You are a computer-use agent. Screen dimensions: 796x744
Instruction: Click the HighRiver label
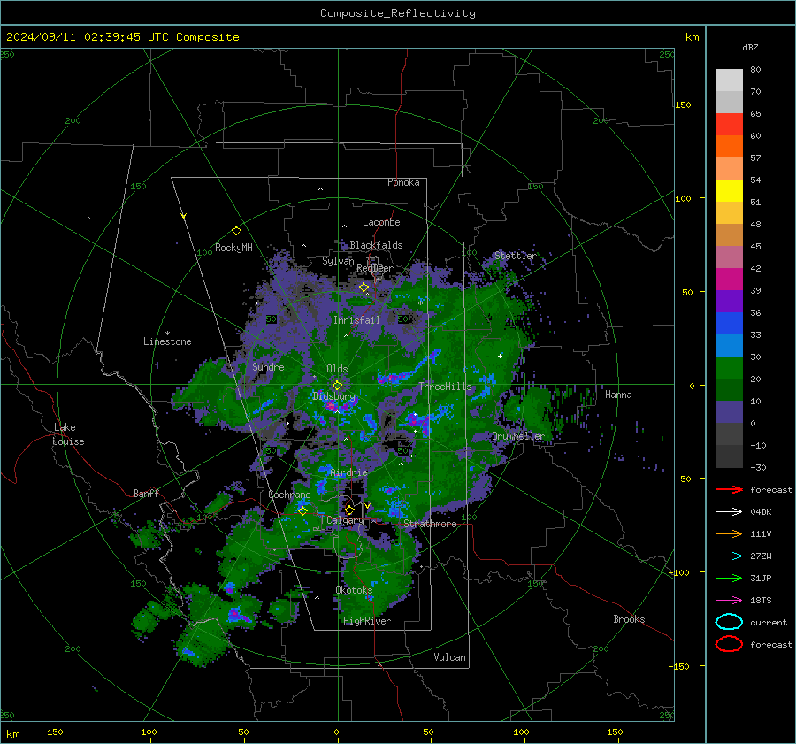pyautogui.click(x=367, y=621)
